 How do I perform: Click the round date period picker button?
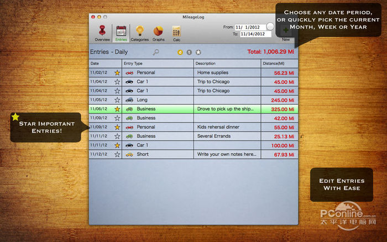pyautogui.click(x=270, y=26)
